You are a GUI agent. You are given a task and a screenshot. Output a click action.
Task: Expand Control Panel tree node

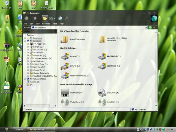pos(28,70)
